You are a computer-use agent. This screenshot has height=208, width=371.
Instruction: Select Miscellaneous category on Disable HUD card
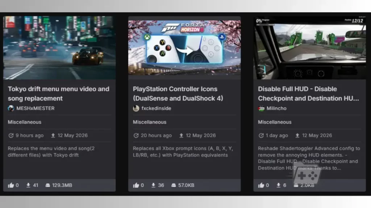tap(275, 122)
